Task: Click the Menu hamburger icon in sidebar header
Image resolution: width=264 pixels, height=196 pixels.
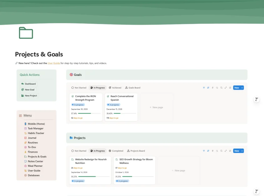Action: click(20, 115)
